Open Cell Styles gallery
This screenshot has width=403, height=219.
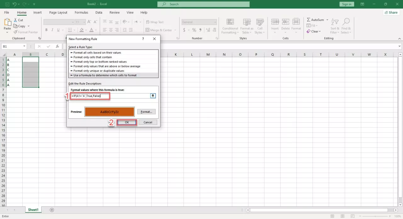[x=260, y=26]
